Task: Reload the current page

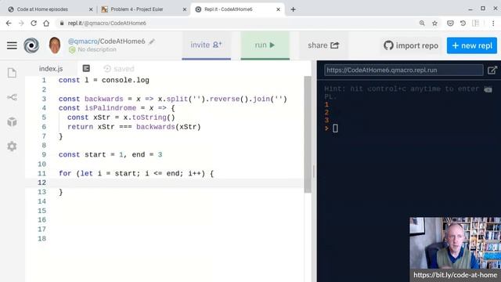Action: pos(34,23)
